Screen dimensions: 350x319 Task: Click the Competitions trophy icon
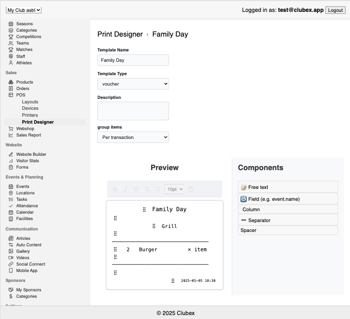click(x=11, y=37)
